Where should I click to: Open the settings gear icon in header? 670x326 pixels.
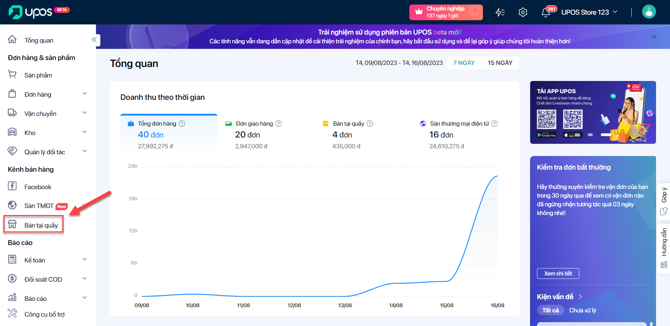click(x=522, y=13)
